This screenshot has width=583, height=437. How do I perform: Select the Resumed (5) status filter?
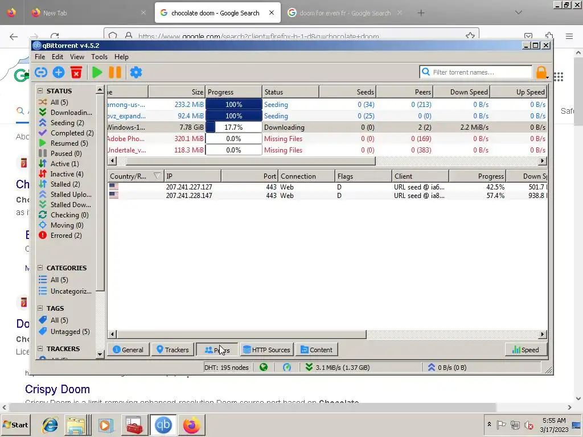63,143
